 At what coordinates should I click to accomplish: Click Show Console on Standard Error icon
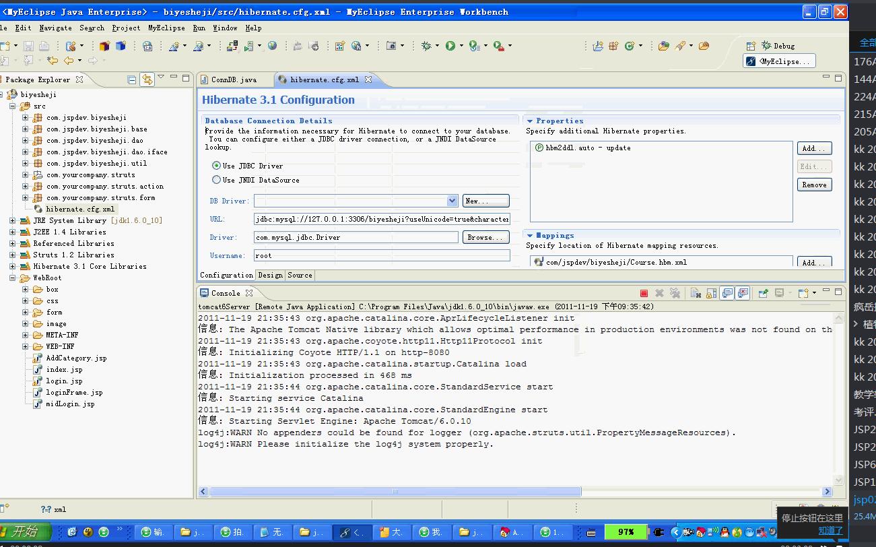pos(743,293)
